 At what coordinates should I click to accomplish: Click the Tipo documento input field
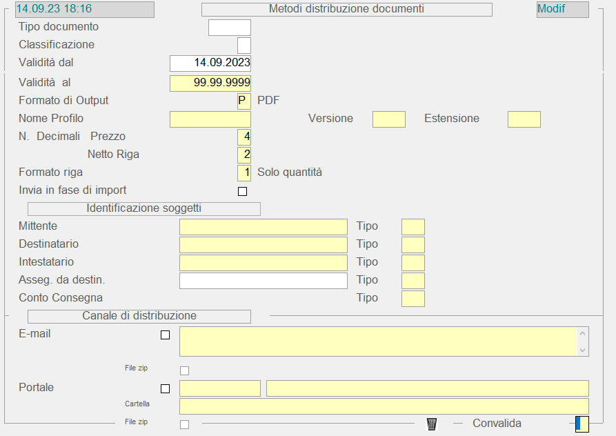click(x=229, y=28)
